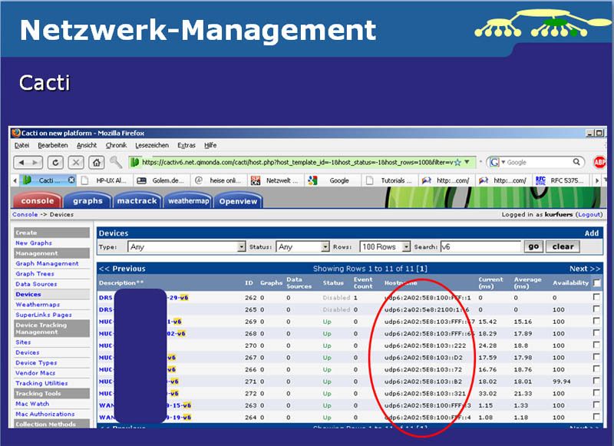Screen dimensions: 614x446
Task: Click the stop loading icon
Action: pos(74,162)
